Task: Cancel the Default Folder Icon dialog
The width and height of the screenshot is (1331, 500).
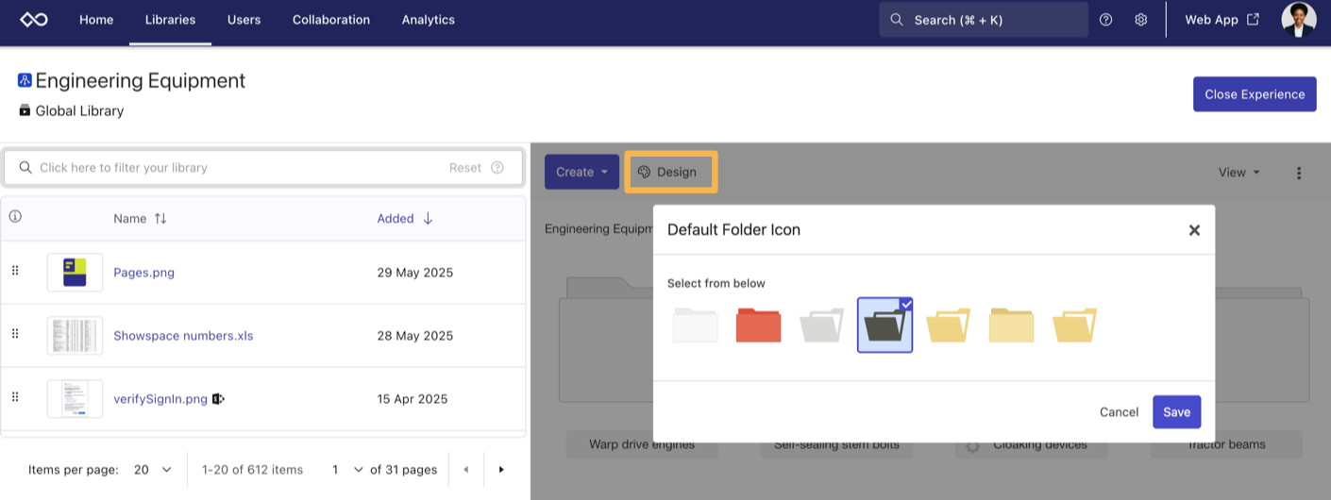Action: 1119,412
